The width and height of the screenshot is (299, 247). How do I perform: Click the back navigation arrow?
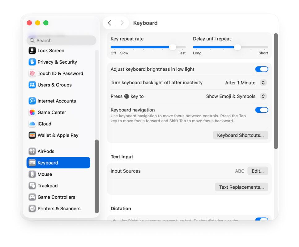click(x=109, y=23)
